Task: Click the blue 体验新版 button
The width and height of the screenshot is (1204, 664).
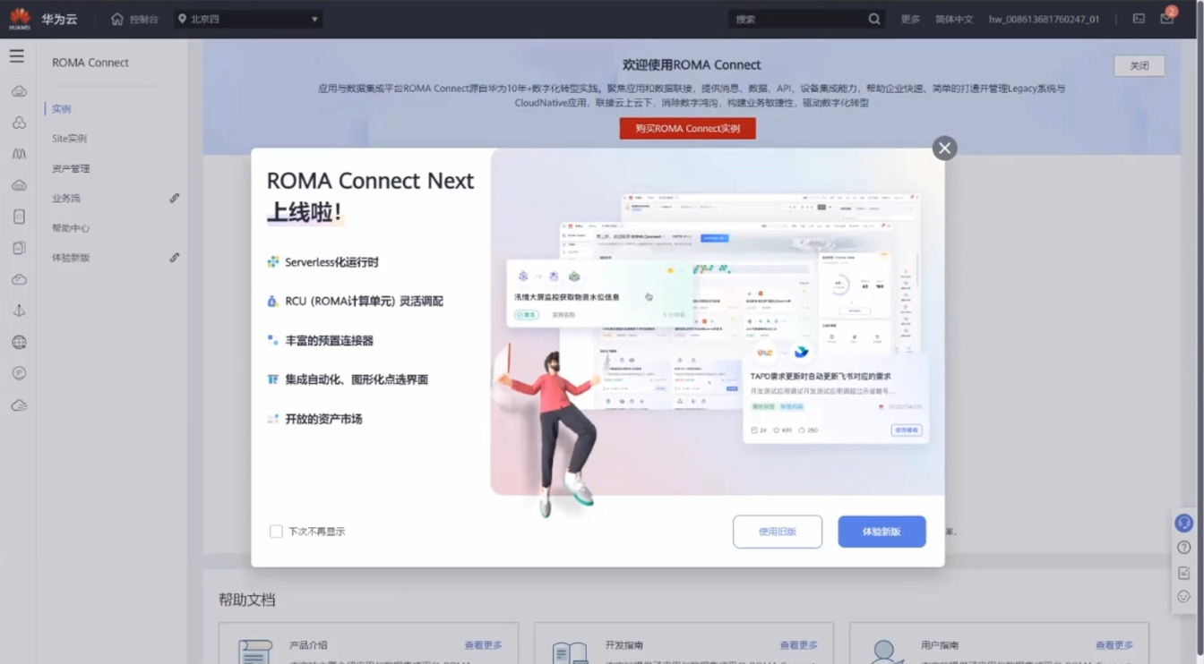Action: (881, 532)
